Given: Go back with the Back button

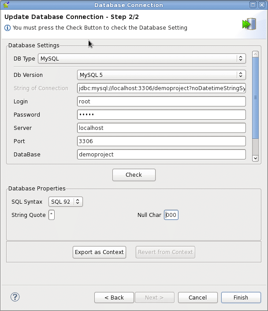Looking at the screenshot, I should point(114,297).
